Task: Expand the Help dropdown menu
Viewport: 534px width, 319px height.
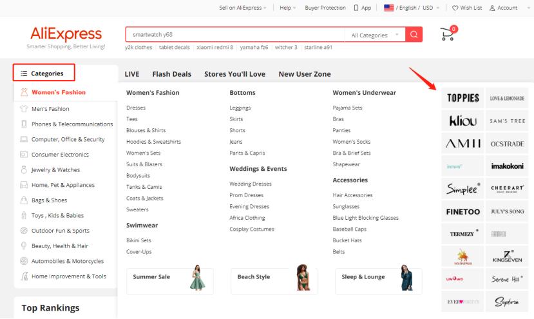Action: tap(287, 8)
